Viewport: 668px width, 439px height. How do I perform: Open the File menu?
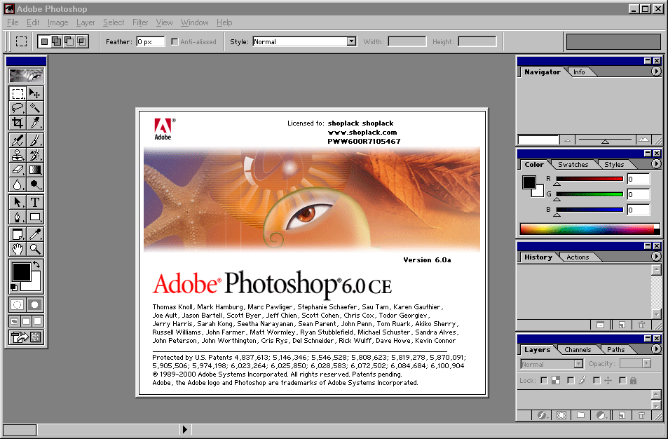point(13,22)
